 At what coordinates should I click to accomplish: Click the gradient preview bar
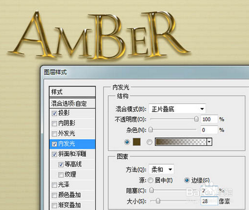[x=181, y=142]
